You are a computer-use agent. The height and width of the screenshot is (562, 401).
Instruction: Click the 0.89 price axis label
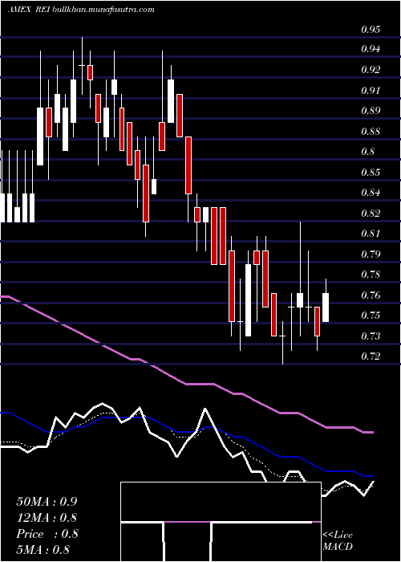(371, 111)
